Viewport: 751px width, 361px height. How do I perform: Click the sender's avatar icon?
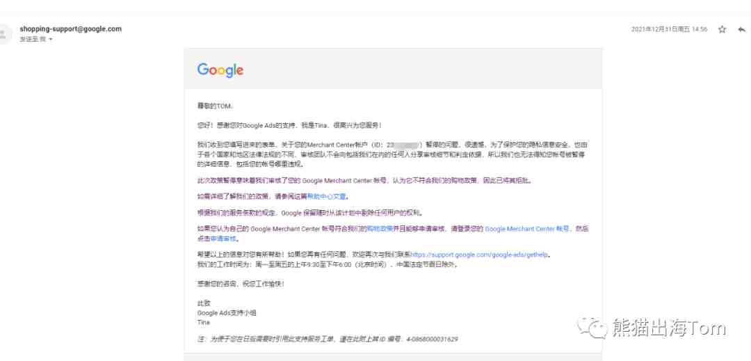click(x=4, y=33)
